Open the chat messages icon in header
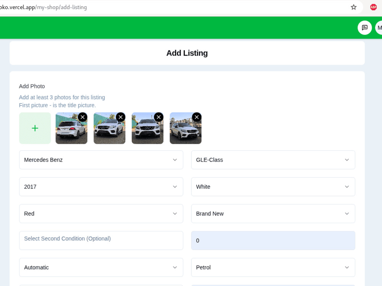This screenshot has height=286, width=382. pyautogui.click(x=364, y=28)
